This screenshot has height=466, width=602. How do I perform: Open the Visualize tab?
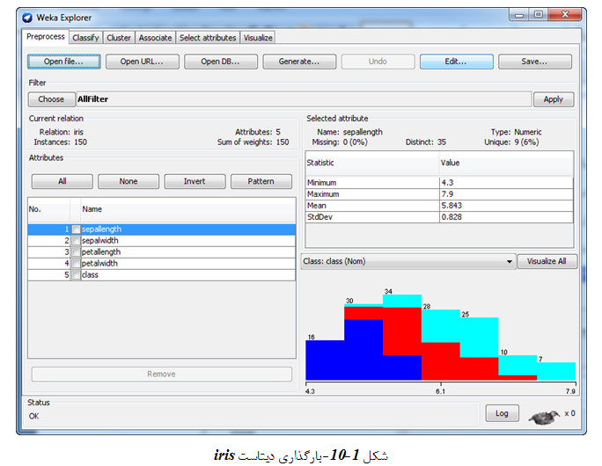click(x=258, y=38)
